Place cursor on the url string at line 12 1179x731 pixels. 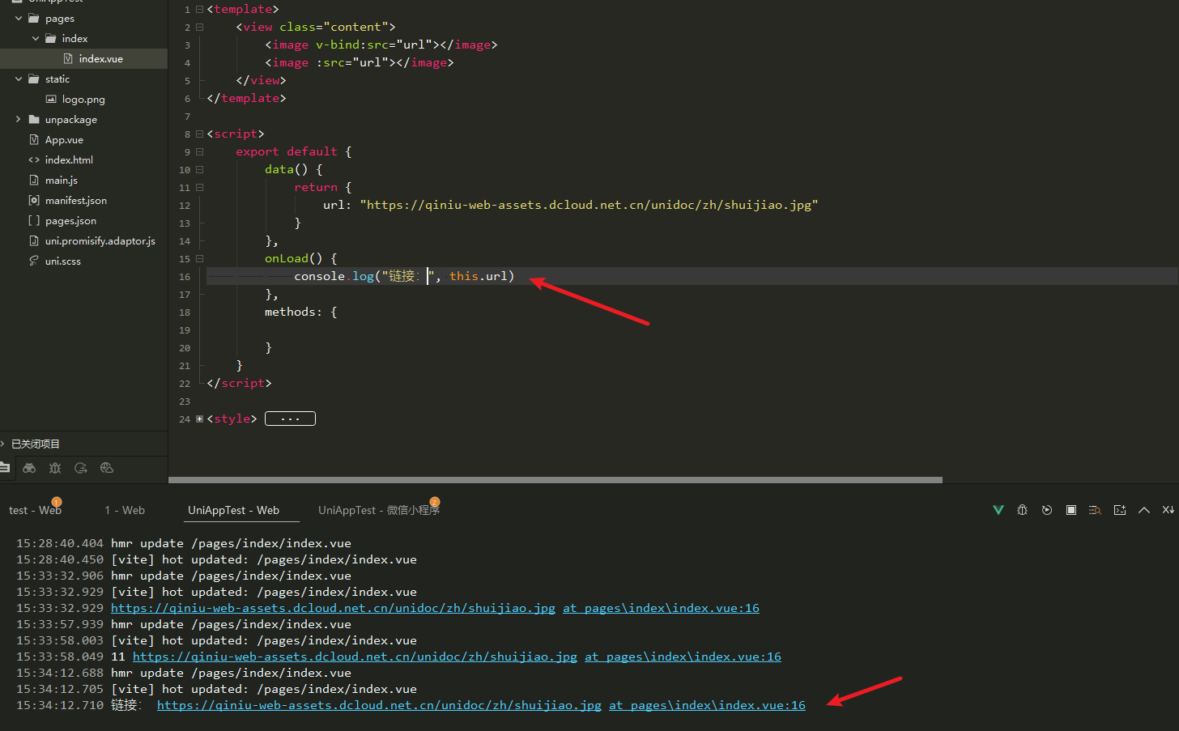589,205
